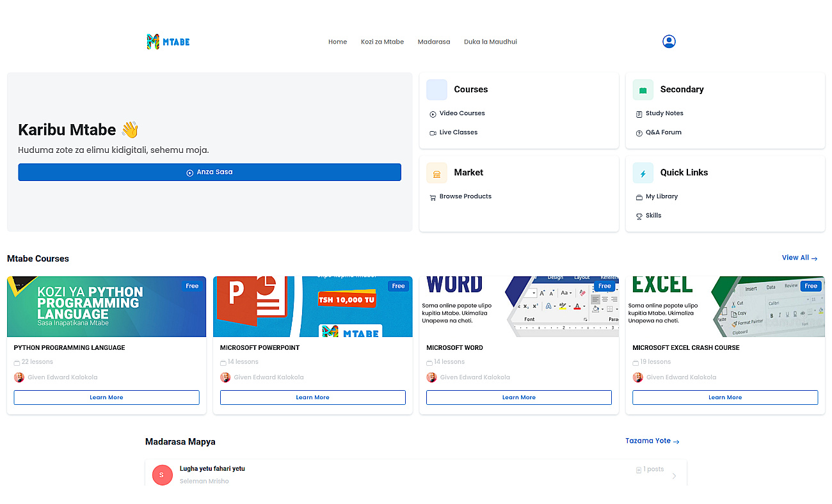Click the Mtabe logo
Image resolution: width=832 pixels, height=504 pixels.
(x=168, y=42)
